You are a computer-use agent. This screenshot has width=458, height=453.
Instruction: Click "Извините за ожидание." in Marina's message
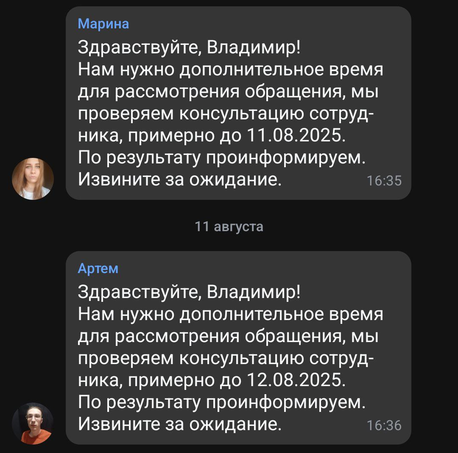(180, 180)
